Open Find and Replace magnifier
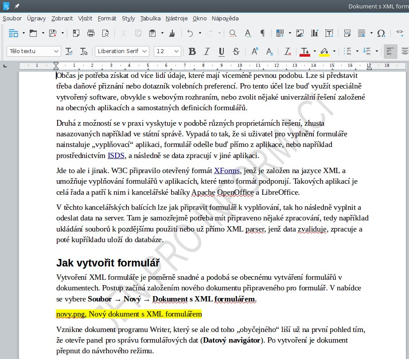Image resolution: width=409 pixels, height=359 pixels. (x=233, y=33)
